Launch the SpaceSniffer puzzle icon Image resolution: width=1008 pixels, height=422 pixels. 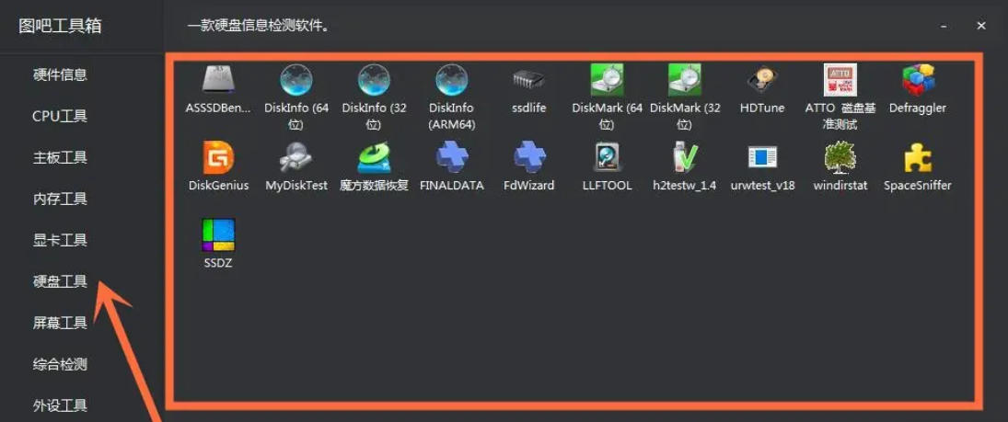[918, 157]
